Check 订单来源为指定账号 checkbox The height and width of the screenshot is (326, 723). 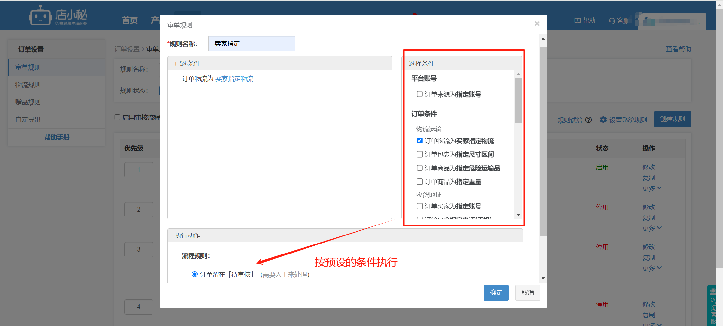click(420, 94)
